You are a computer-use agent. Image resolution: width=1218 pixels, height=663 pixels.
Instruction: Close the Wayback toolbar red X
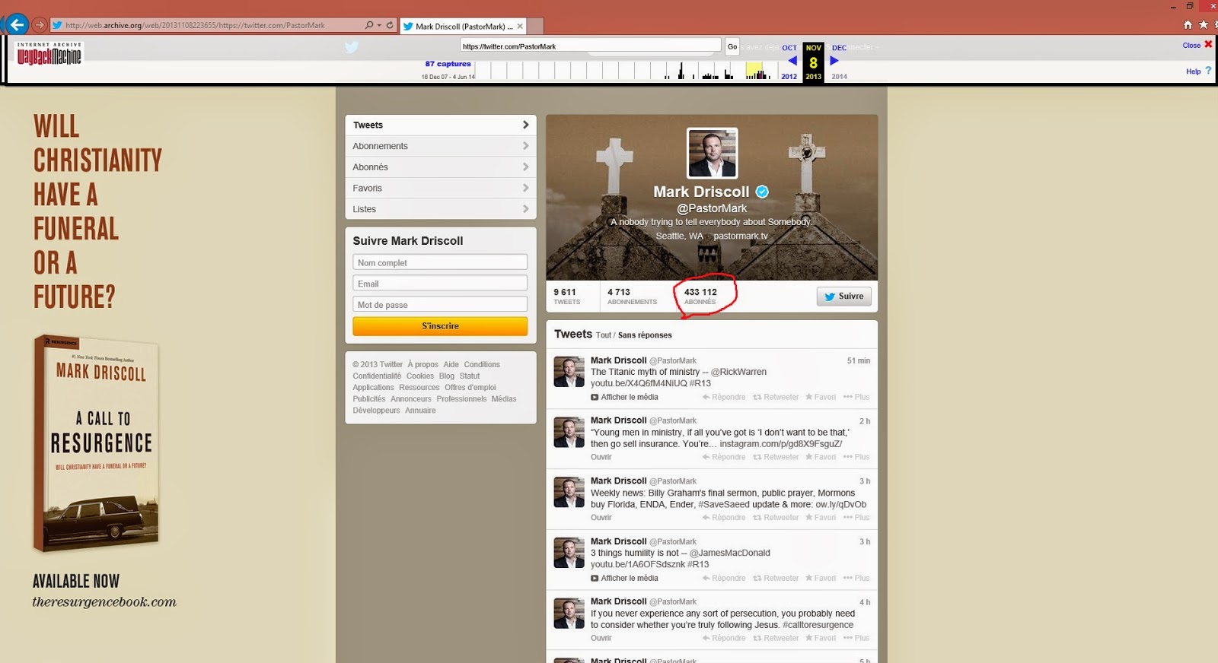pos(1208,45)
